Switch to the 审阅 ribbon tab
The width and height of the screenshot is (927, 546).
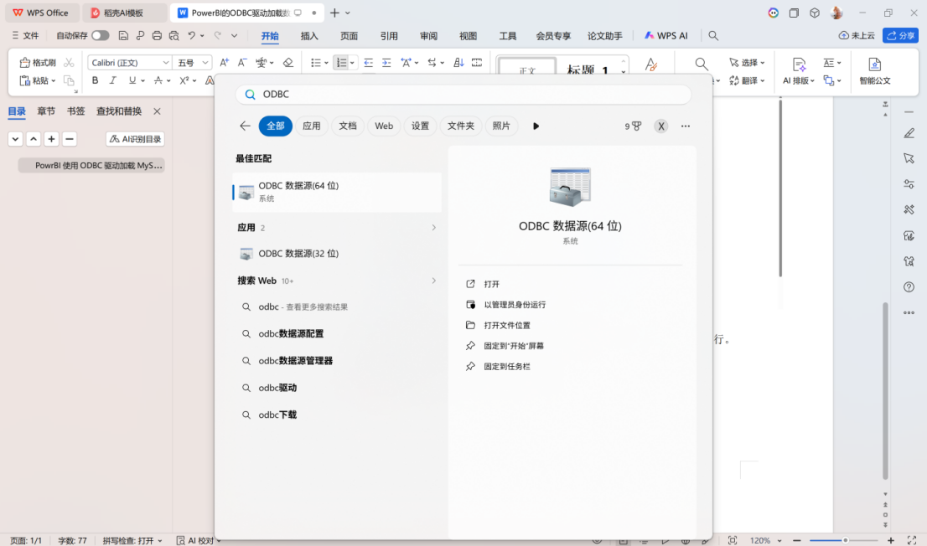pyautogui.click(x=428, y=36)
